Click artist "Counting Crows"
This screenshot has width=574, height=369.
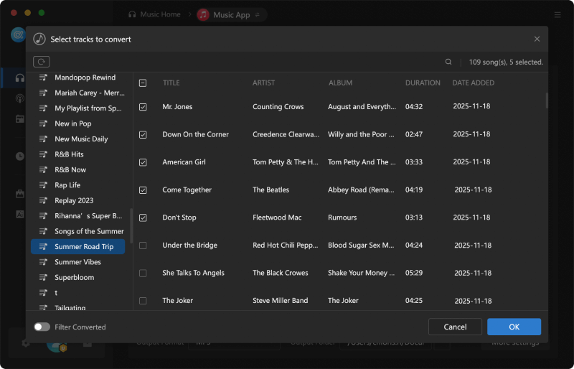point(278,107)
